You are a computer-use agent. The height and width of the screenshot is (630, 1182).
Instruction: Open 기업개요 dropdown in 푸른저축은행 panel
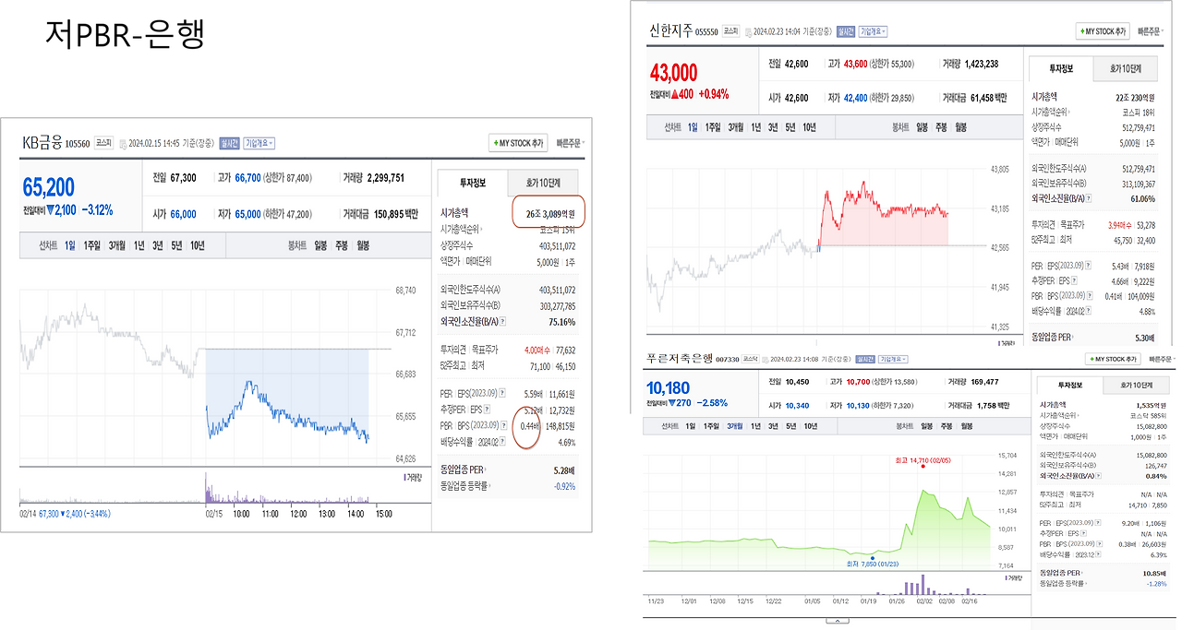(893, 360)
